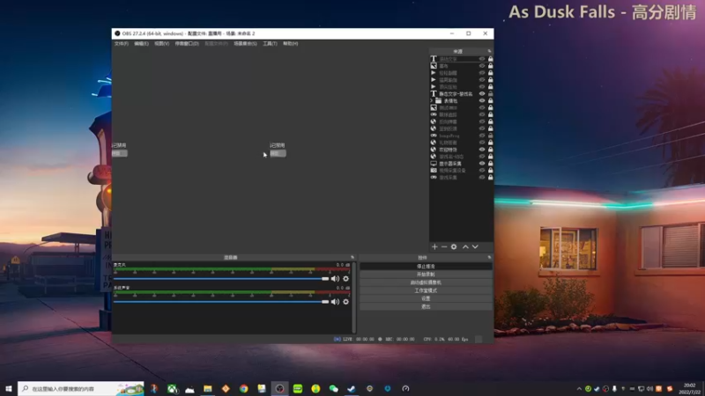Toggle lock on the 视频采集设备 source
The width and height of the screenshot is (705, 396).
coord(491,170)
